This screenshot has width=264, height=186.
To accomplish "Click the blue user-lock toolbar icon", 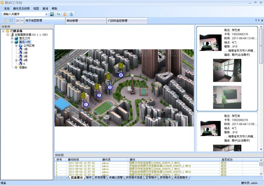I will (71, 14).
